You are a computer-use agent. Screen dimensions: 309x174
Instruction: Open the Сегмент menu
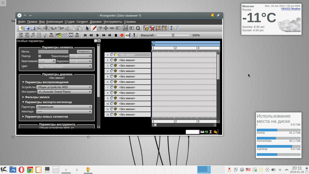tap(82, 22)
